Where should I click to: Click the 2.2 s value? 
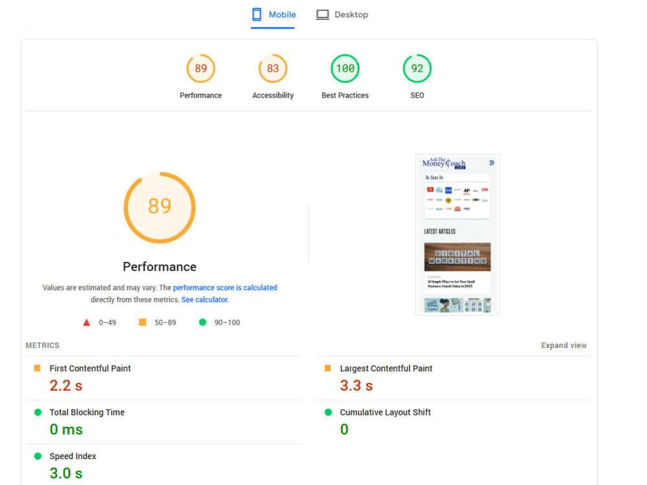[66, 385]
